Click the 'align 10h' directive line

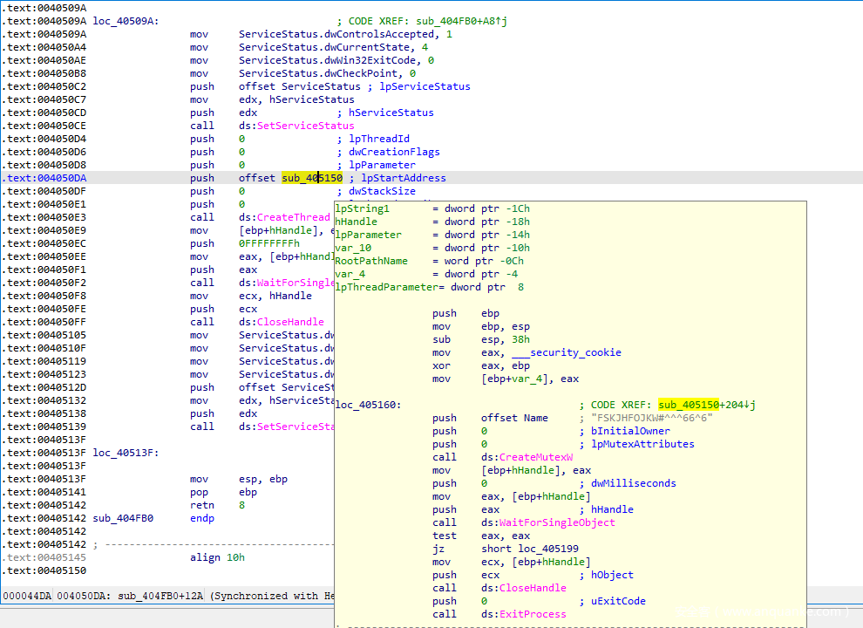pos(217,557)
